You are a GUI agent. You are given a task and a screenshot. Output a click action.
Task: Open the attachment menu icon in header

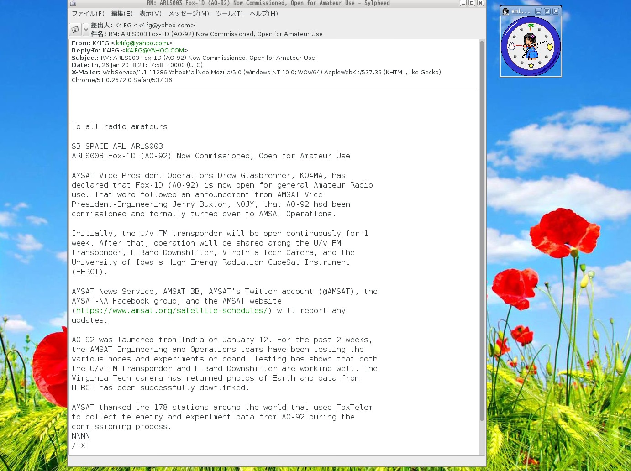[76, 28]
